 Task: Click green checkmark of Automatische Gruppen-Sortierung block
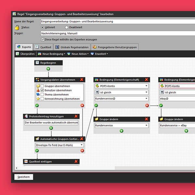tap(37, 150)
